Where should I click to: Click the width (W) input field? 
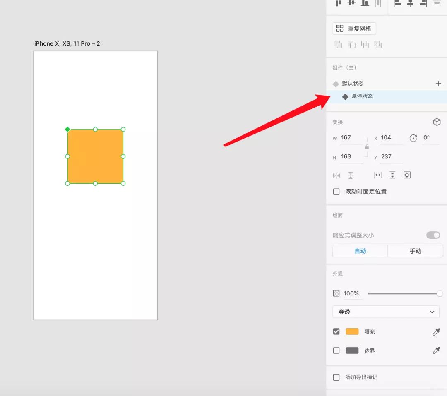tap(351, 138)
